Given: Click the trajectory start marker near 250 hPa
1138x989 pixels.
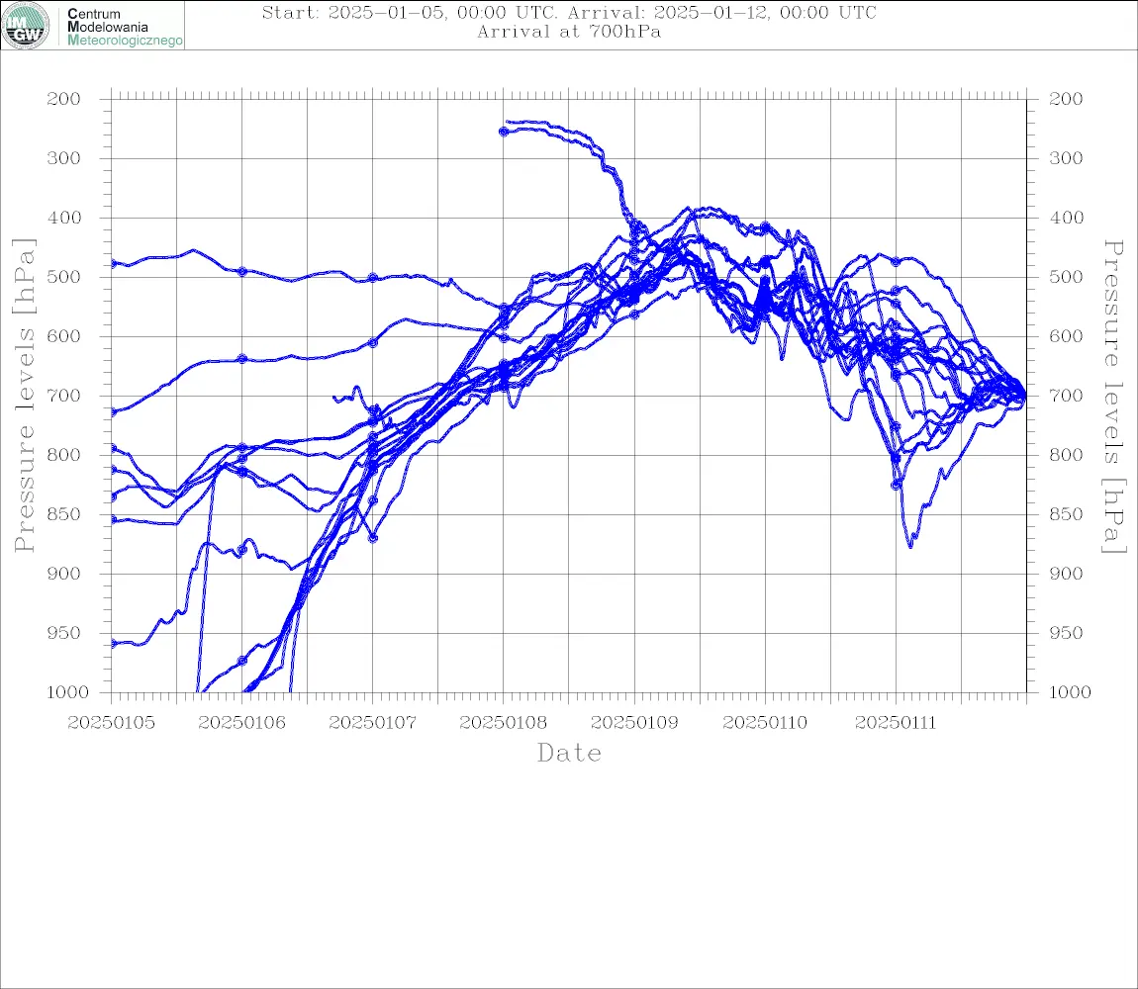Looking at the screenshot, I should (504, 132).
